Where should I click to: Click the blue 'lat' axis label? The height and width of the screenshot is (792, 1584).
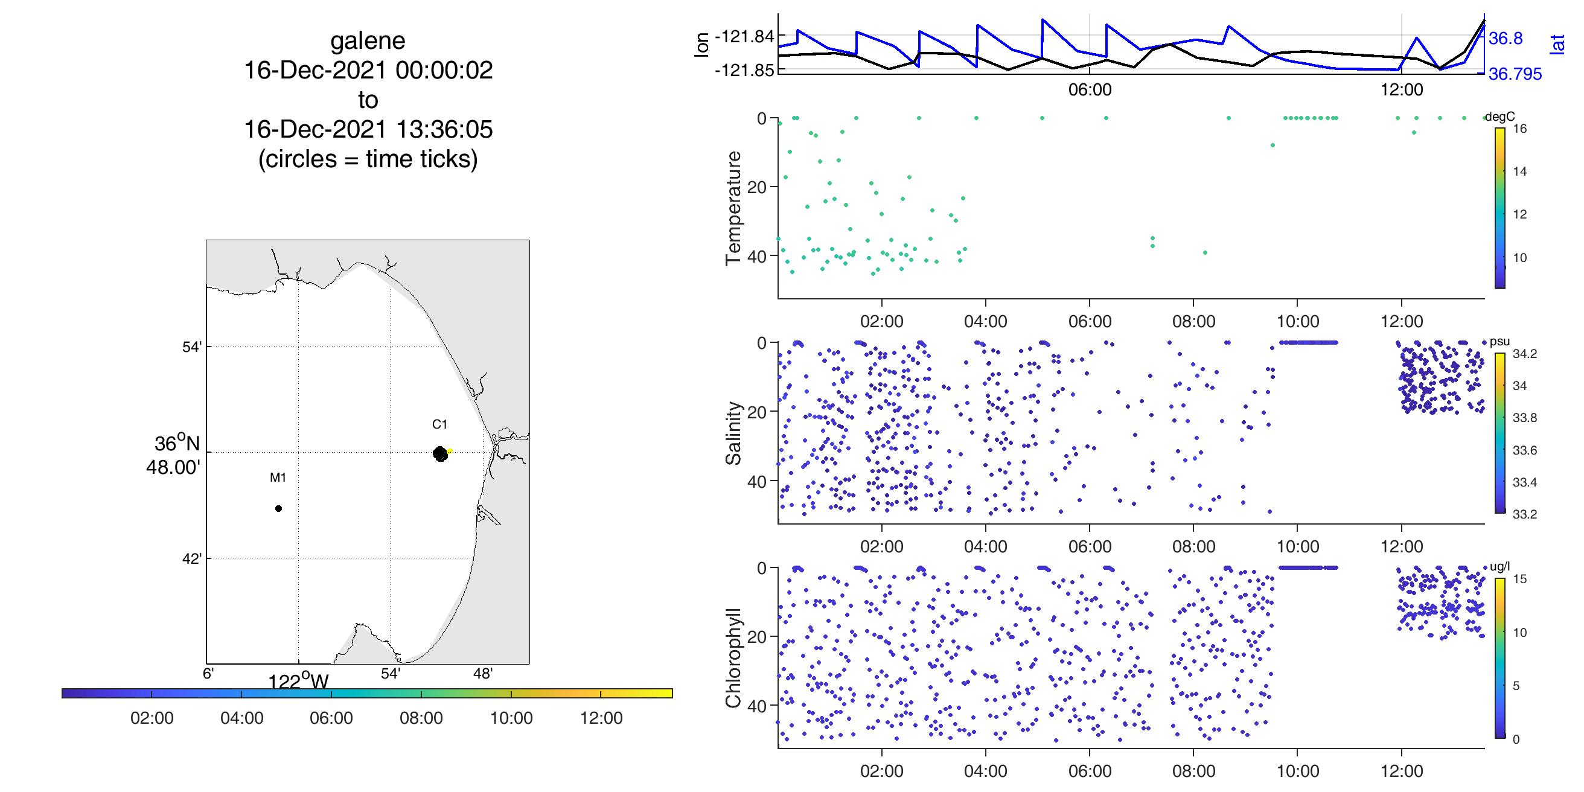point(1557,44)
